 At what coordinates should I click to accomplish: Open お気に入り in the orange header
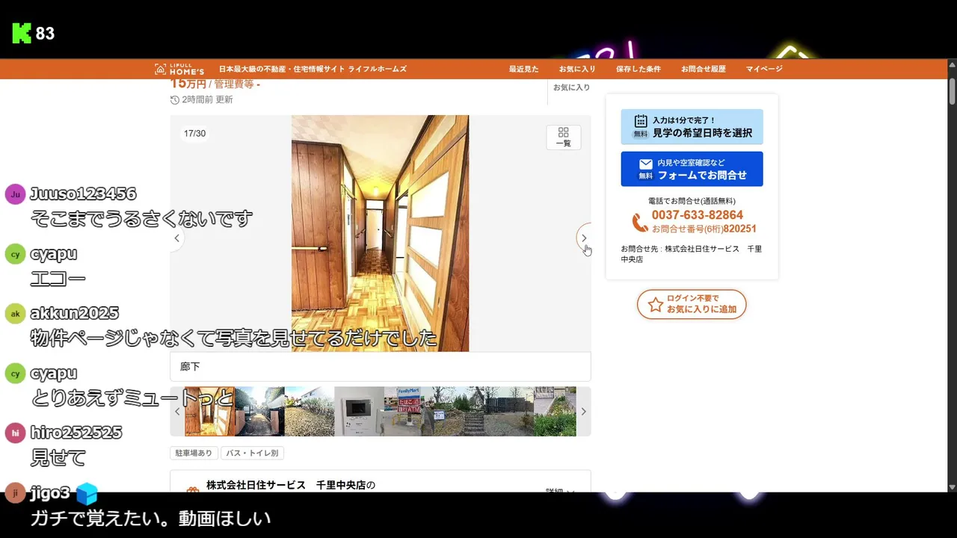pos(577,69)
